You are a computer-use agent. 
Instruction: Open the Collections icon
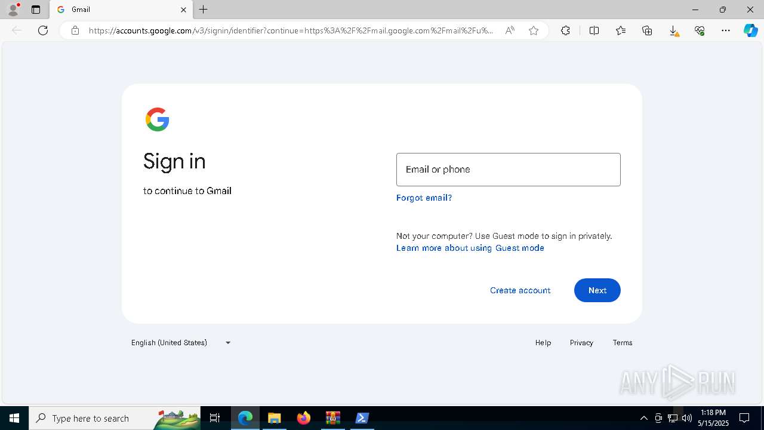pos(647,30)
